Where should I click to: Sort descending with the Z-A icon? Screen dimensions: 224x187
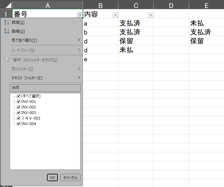tap(6, 31)
